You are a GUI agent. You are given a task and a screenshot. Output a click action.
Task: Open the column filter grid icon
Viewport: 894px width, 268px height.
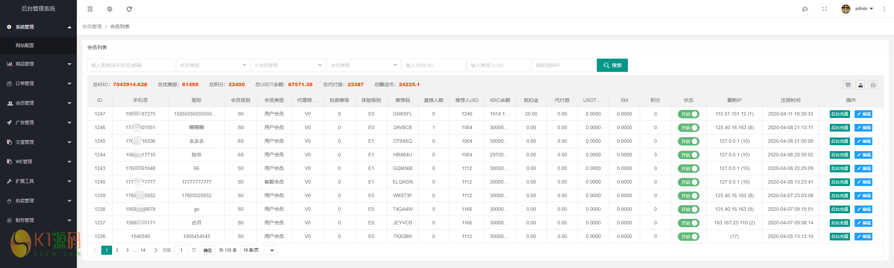tap(848, 85)
